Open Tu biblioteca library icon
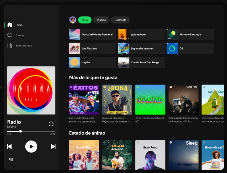227x173 pixels. [10, 46]
